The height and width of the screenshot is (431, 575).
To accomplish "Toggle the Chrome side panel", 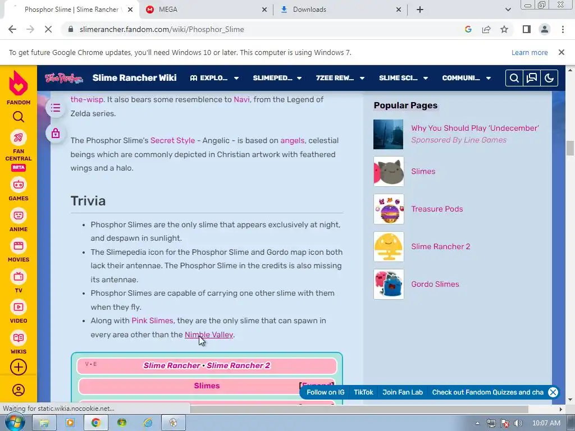I will coord(527,29).
